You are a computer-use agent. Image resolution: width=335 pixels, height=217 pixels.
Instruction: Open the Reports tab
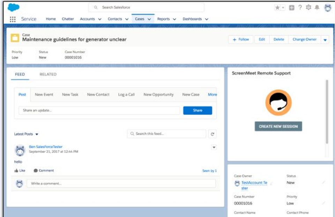pos(163,19)
